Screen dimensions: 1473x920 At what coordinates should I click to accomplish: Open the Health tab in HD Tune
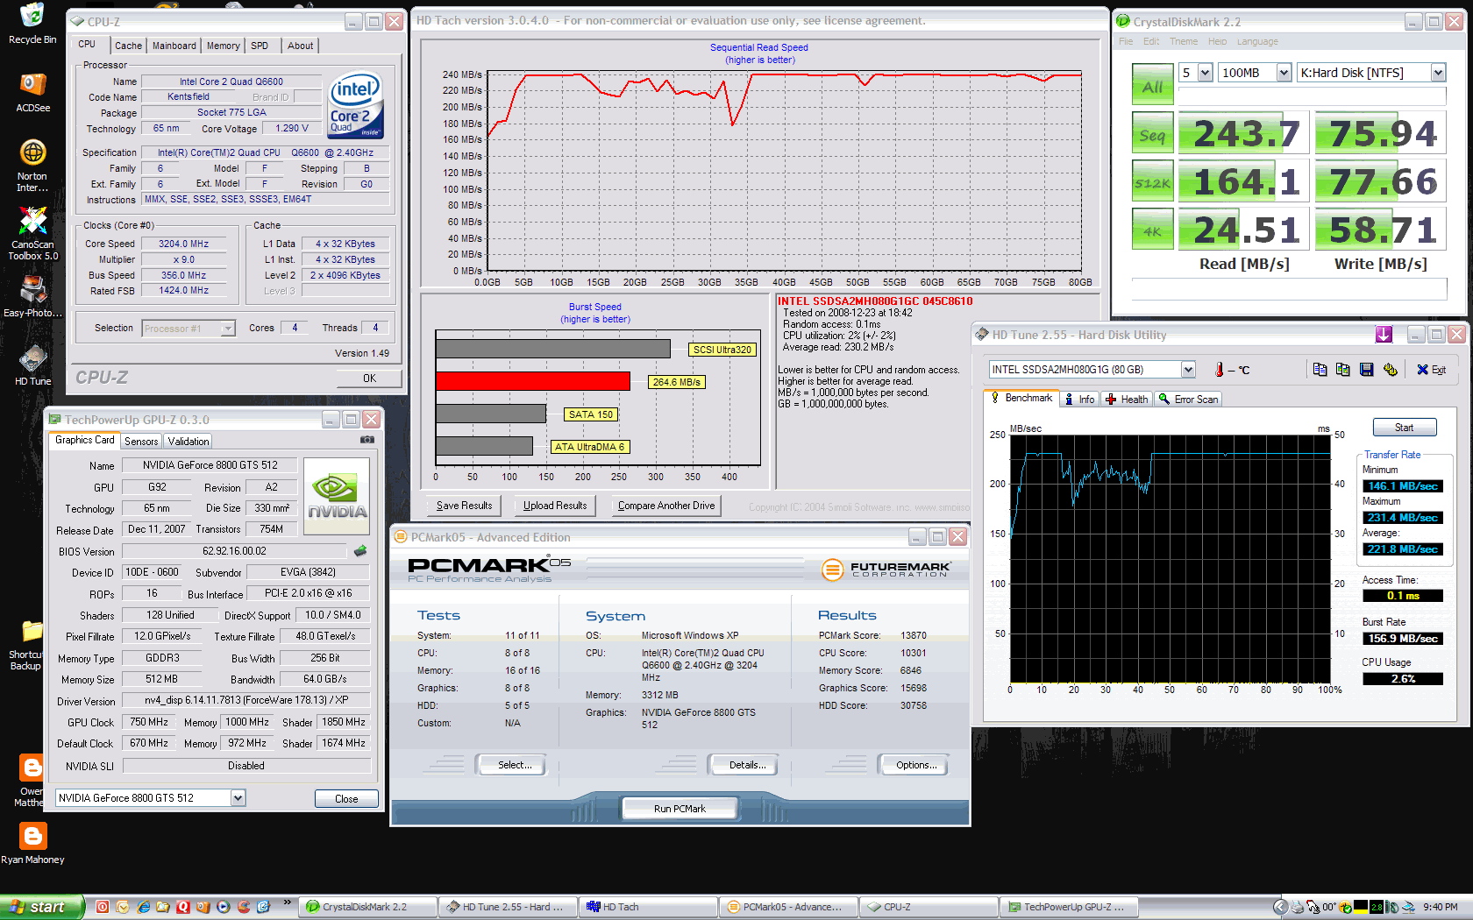[1127, 400]
